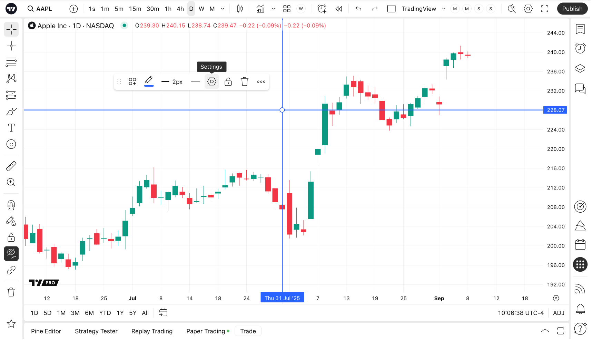This screenshot has height=340, width=592.
Task: Open the line style dropdown
Action: coord(195,82)
